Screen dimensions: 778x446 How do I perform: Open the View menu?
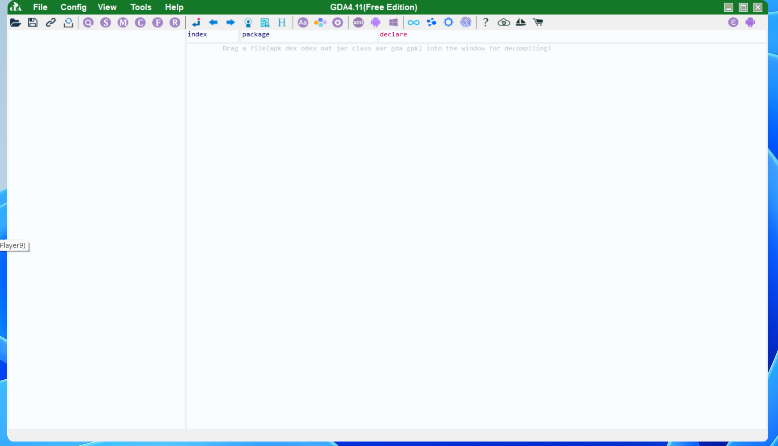tap(107, 7)
